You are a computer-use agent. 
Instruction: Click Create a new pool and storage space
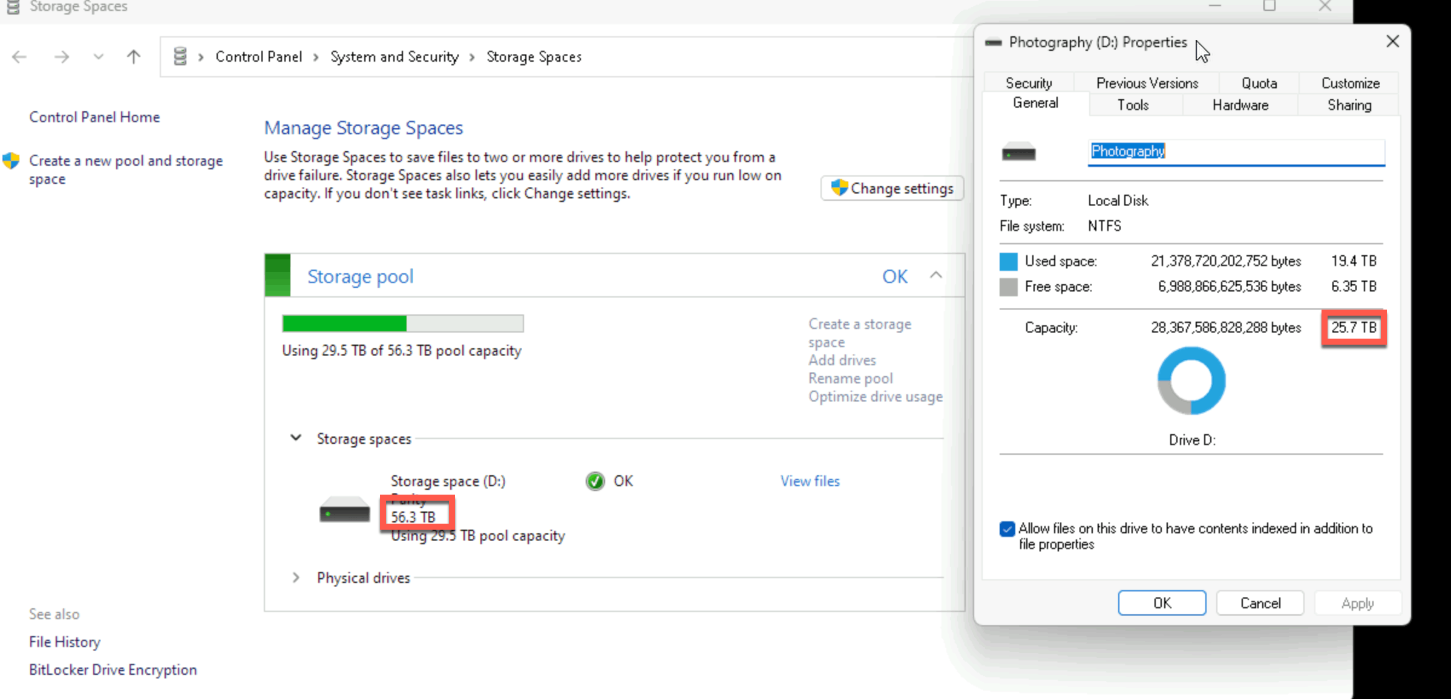click(x=126, y=170)
